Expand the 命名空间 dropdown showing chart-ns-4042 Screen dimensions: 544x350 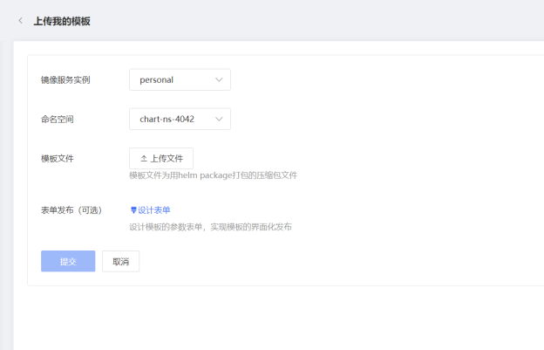(180, 119)
